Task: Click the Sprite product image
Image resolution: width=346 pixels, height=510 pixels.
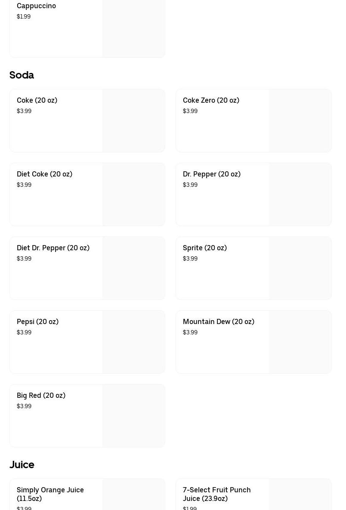Action: (x=300, y=268)
